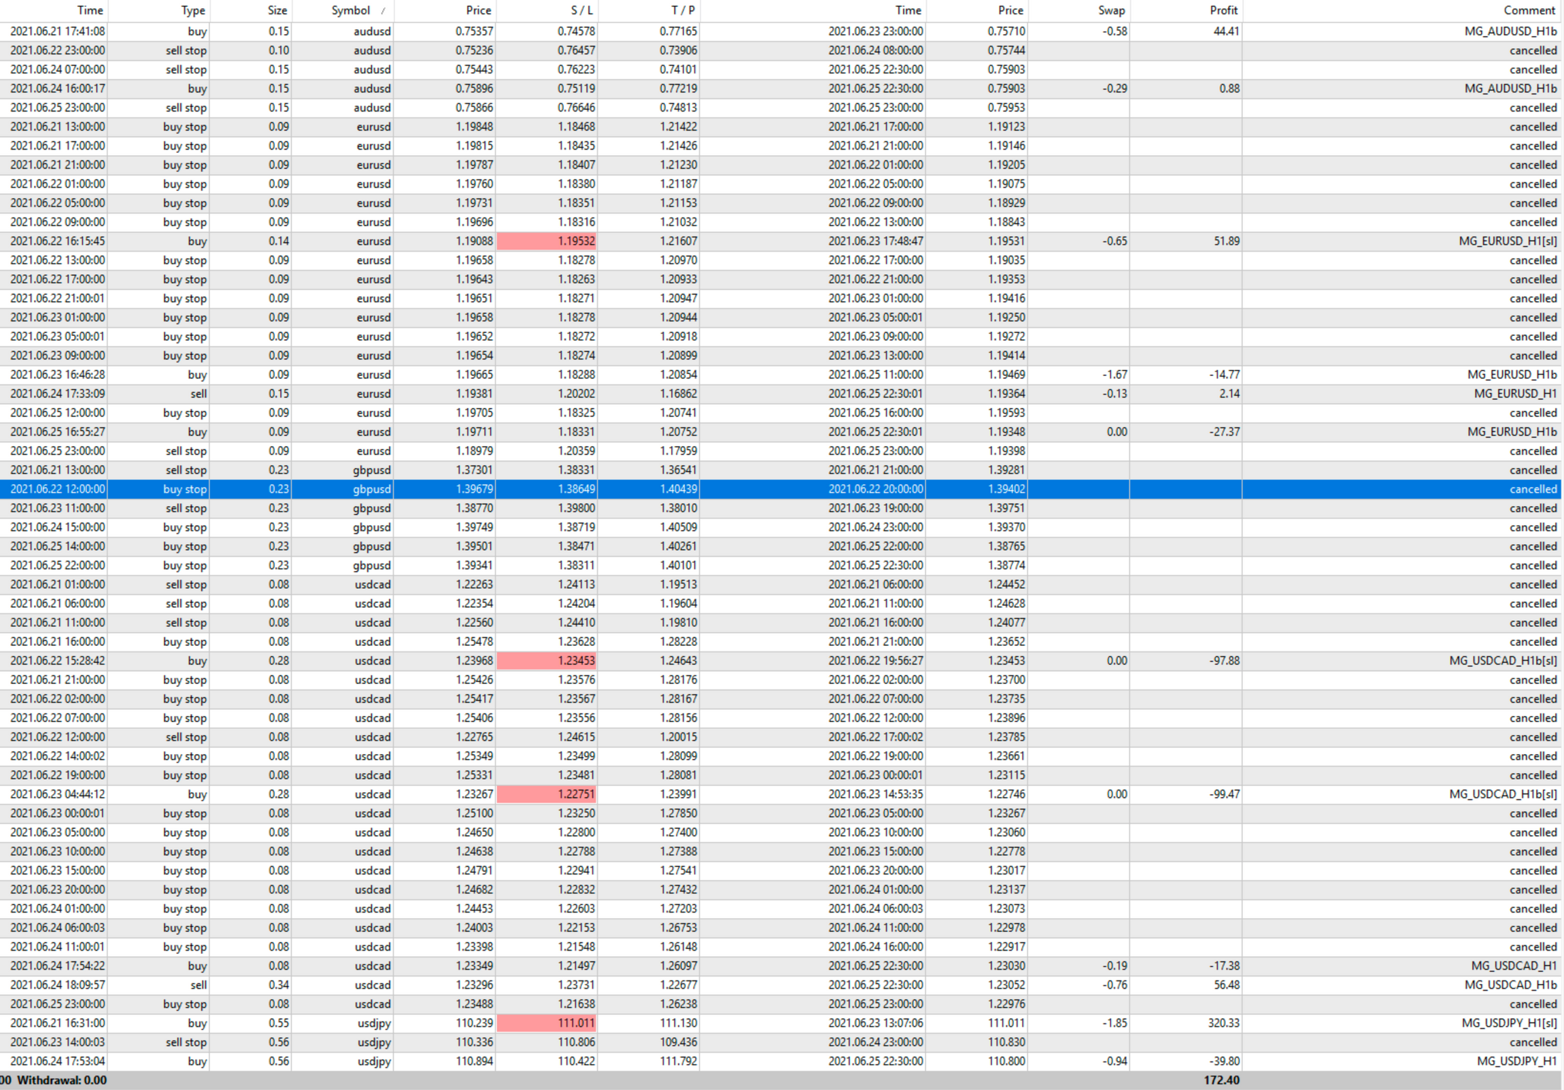
Task: Click the MG_USDJPY_H1 comment in the last row
Action: tap(1516, 1061)
